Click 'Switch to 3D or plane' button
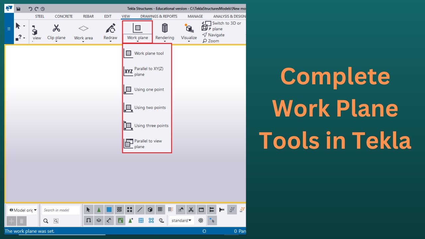 click(222, 26)
